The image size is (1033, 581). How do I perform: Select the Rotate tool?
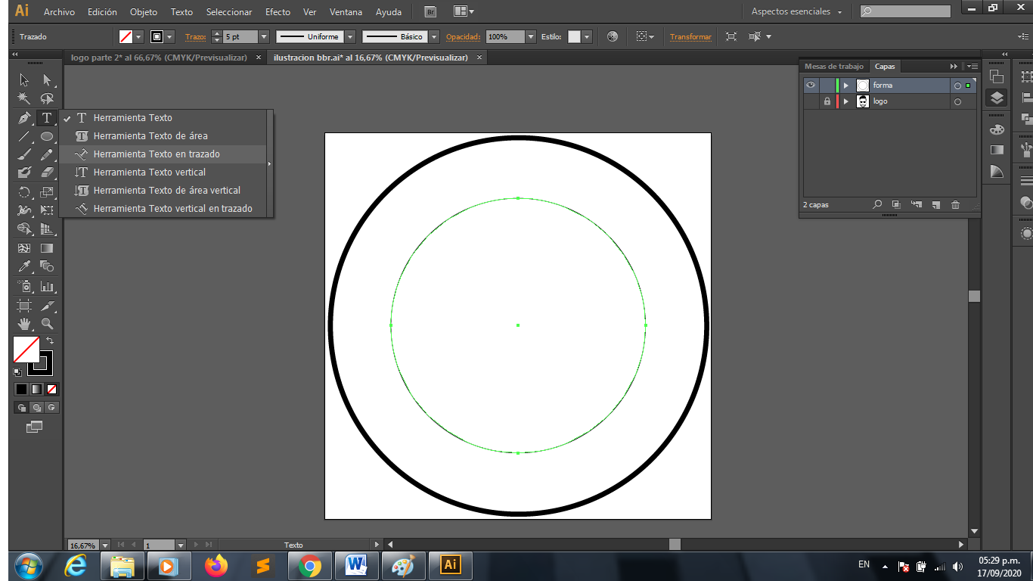click(x=24, y=192)
